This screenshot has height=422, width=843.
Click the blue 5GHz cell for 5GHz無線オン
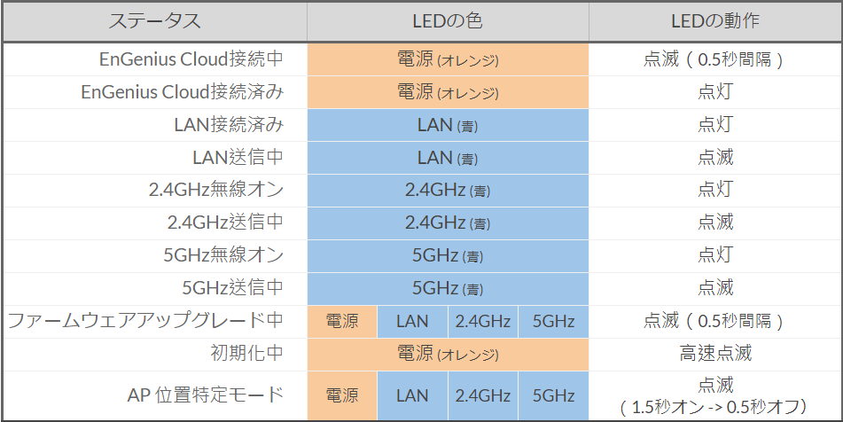(448, 255)
